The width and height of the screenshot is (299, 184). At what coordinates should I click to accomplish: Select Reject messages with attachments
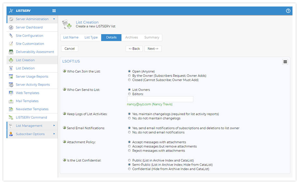point(129,151)
